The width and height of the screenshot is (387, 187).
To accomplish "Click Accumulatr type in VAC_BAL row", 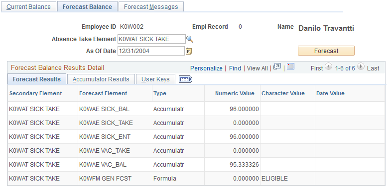I will pos(168,164).
